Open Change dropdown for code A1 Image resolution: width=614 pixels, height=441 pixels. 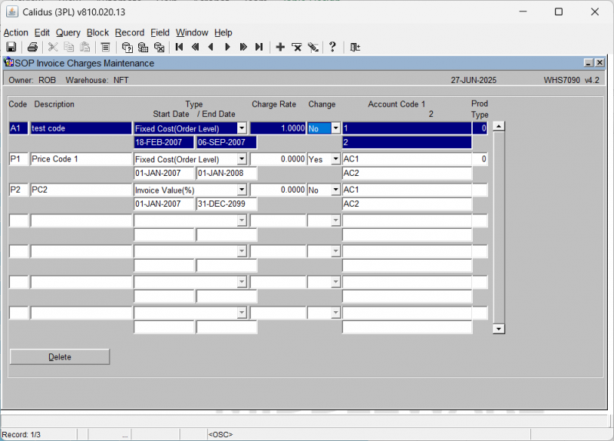tap(335, 128)
